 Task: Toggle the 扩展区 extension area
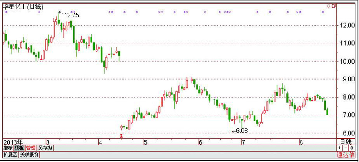click(10, 155)
